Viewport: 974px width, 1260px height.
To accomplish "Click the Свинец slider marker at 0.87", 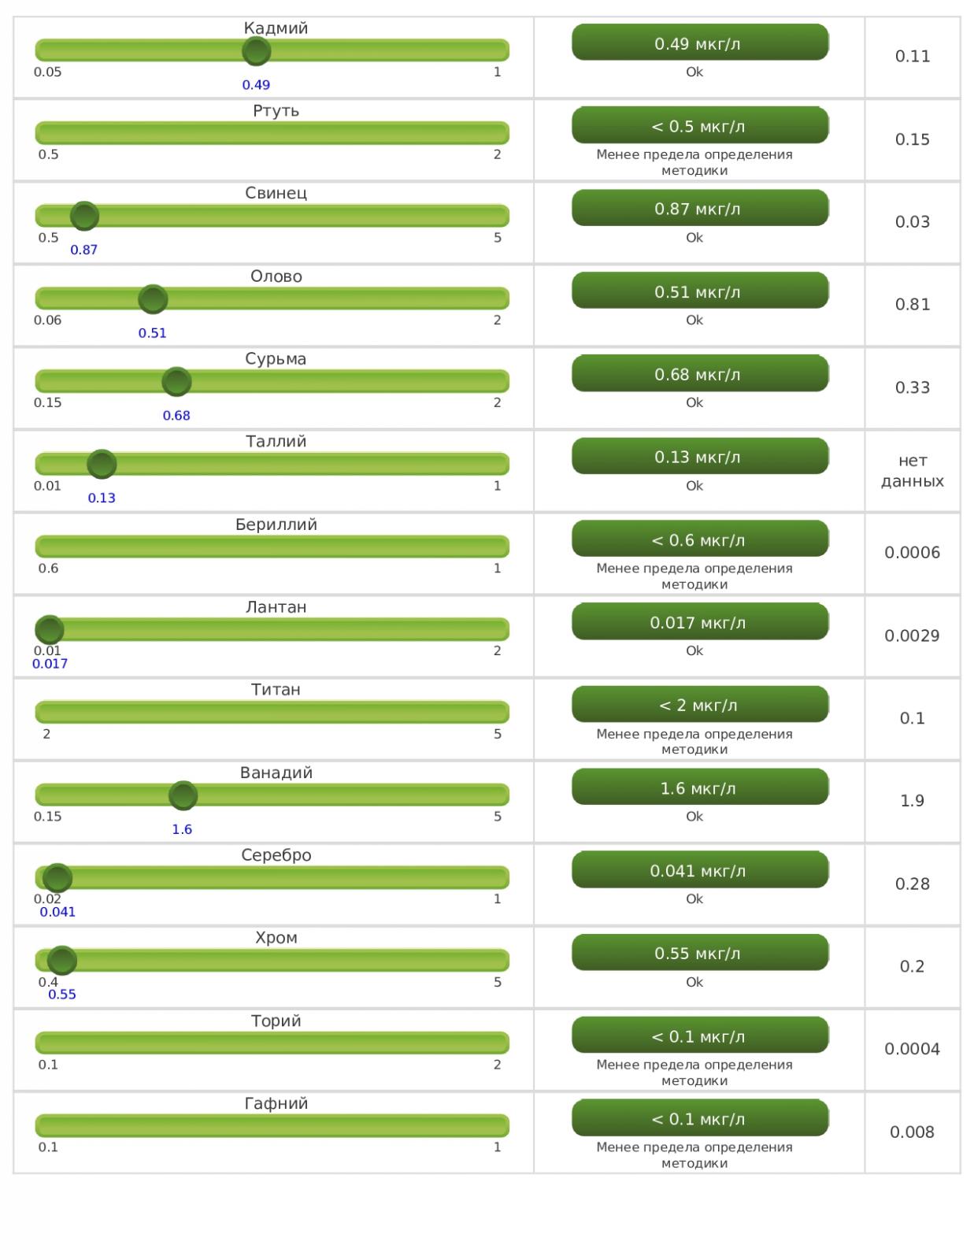I will pyautogui.click(x=84, y=216).
